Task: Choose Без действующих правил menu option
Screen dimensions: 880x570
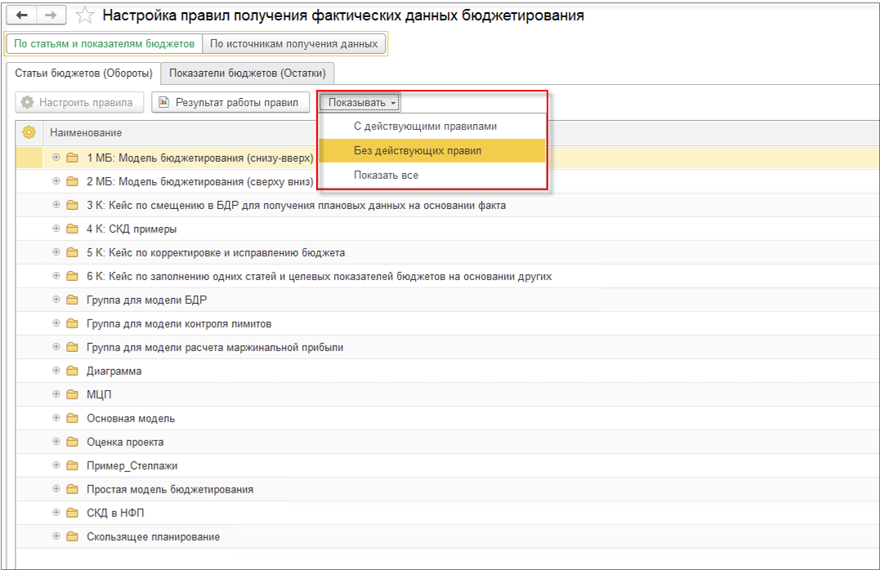Action: 432,150
